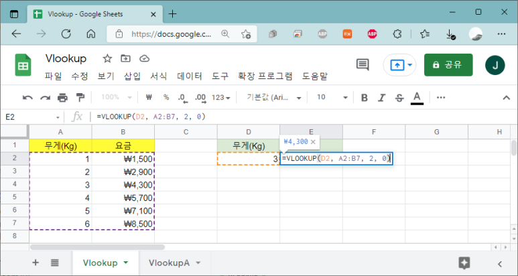Add a new sheet with plus
This screenshot has width=518, height=276.
click(x=36, y=263)
